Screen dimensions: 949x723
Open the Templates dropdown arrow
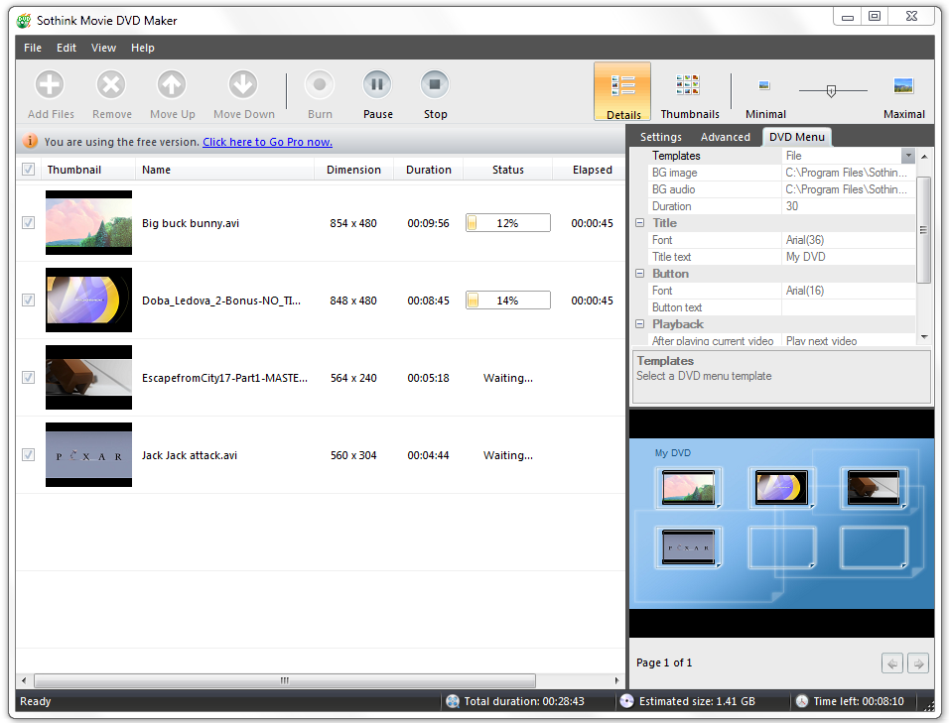point(908,156)
